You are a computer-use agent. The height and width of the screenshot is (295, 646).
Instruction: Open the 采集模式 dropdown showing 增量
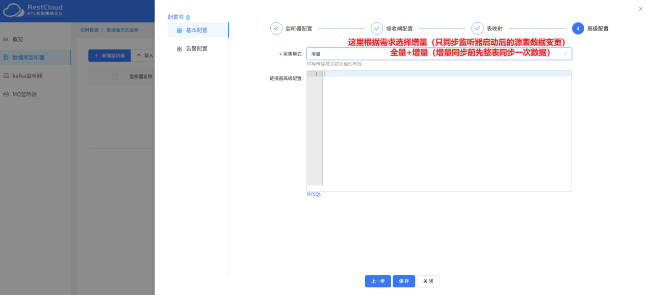click(439, 53)
